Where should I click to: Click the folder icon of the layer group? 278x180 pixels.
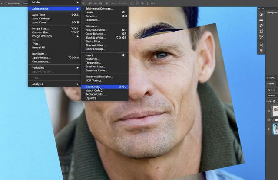point(276,120)
